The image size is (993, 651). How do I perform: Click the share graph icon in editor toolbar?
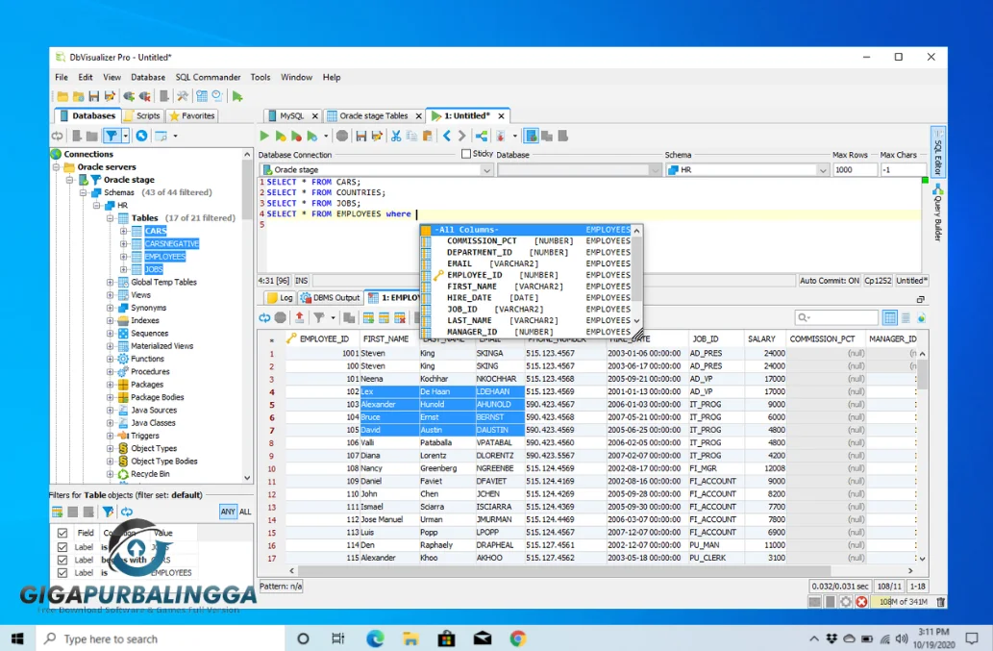[x=482, y=136]
